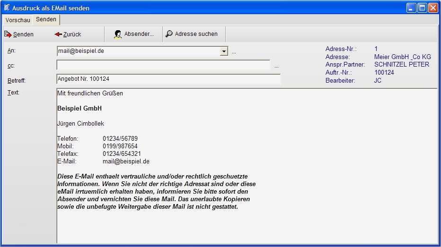Click the application icon in title bar
Screen dimensions: 441x247
(x=7, y=8)
